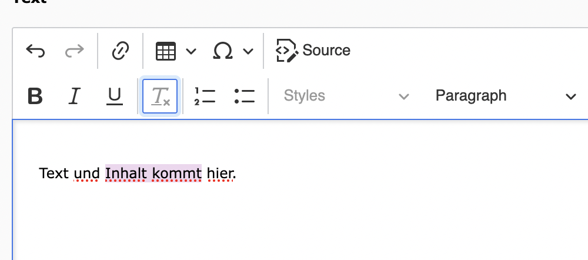Click the Remove Format icon
Screen dimensions: 588x260
pos(161,96)
